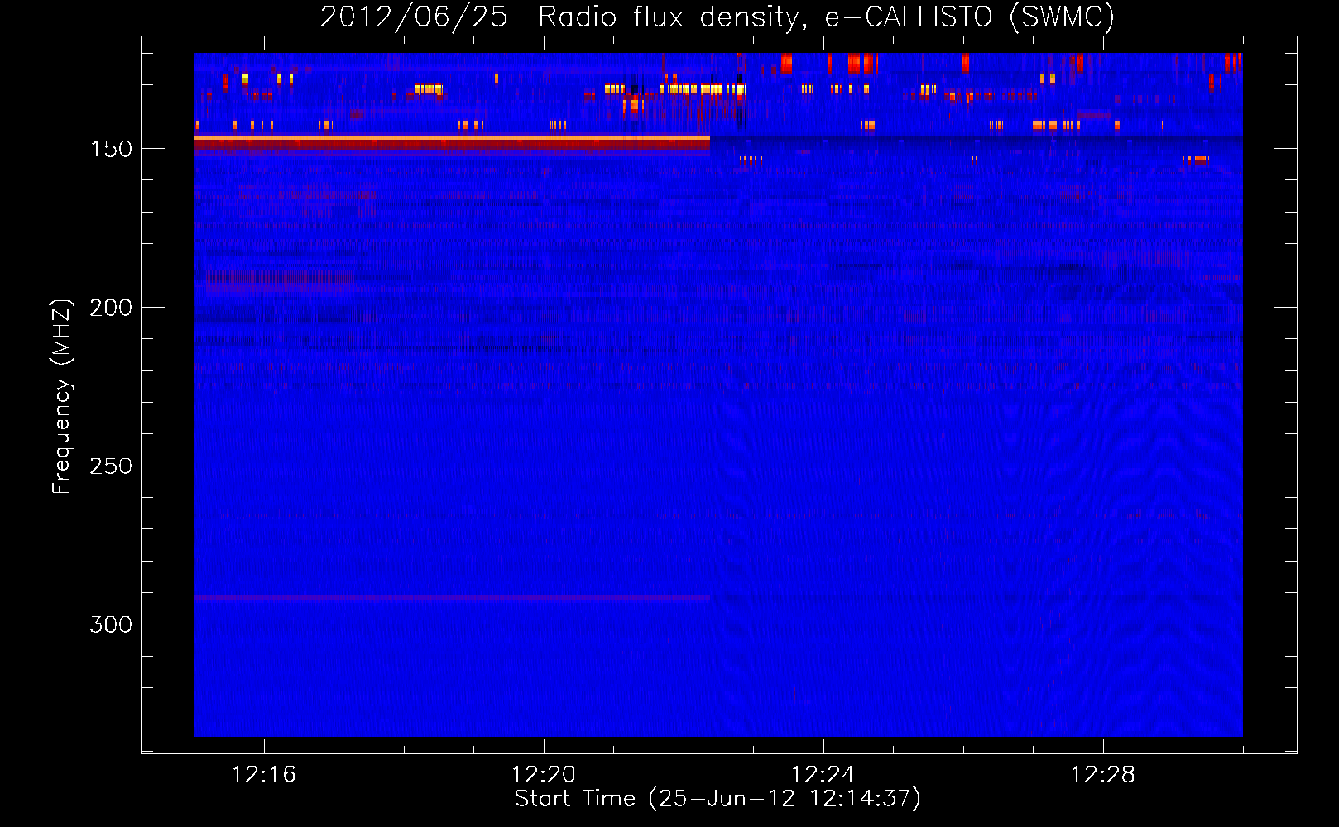Click the 12:16 time tick label
Screen dimensions: 1339x827
(264, 775)
